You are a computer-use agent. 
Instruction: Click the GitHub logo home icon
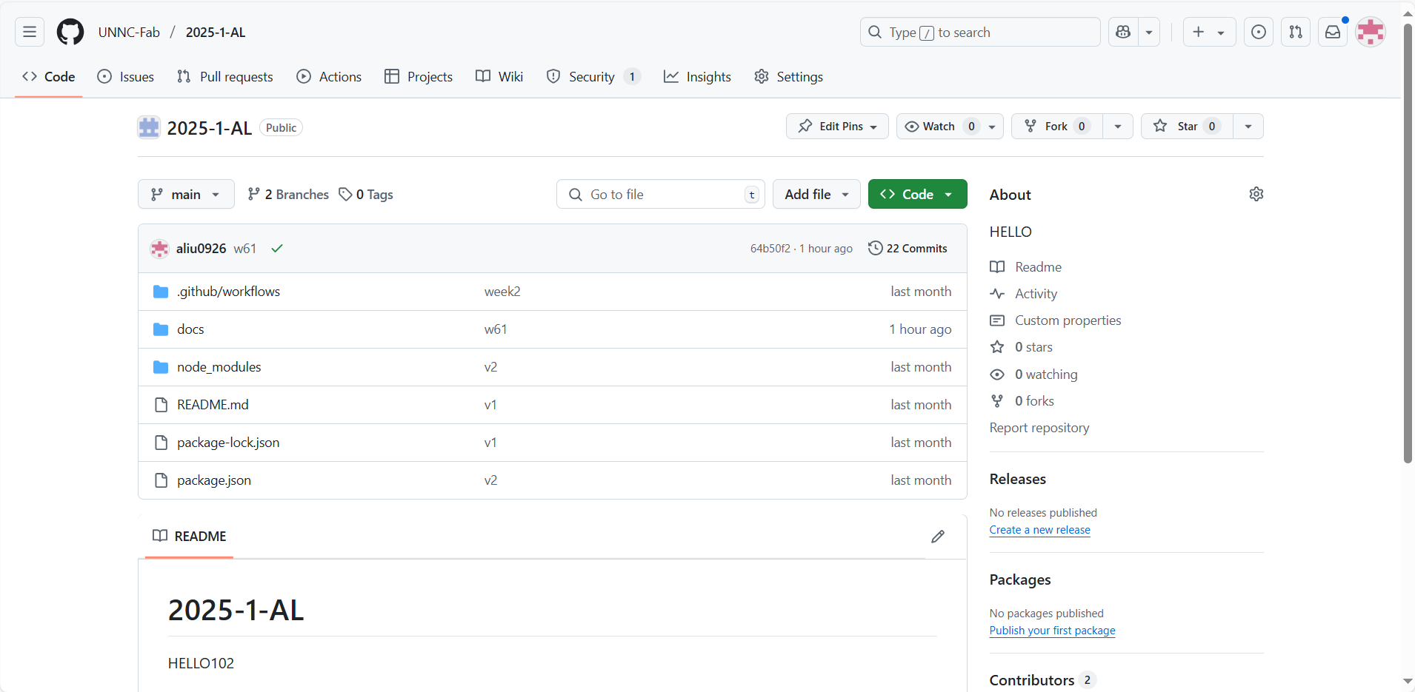click(70, 32)
